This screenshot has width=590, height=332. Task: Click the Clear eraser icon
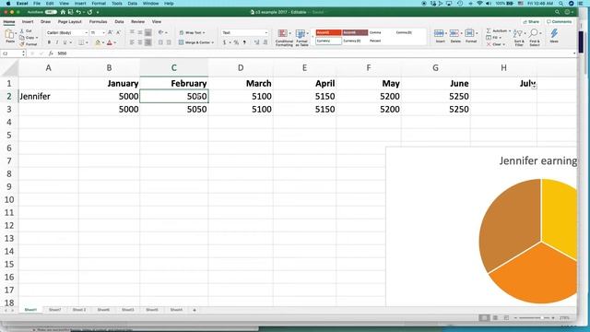click(489, 44)
